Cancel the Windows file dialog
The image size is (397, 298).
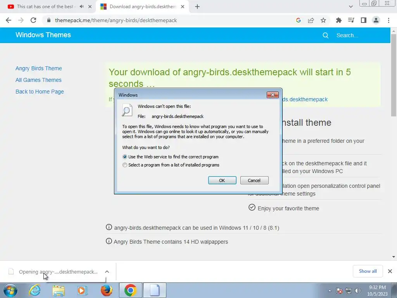click(x=254, y=180)
